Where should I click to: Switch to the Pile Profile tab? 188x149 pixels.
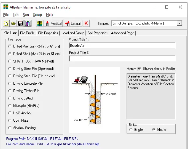coord(27,33)
